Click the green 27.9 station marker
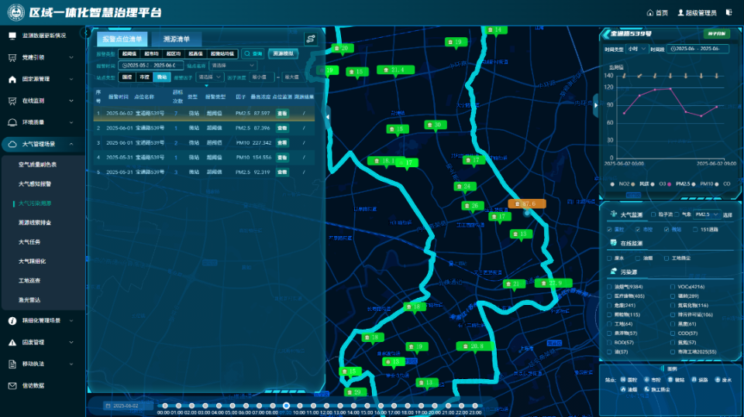Screen dimensions: 744x417 [x=553, y=283]
